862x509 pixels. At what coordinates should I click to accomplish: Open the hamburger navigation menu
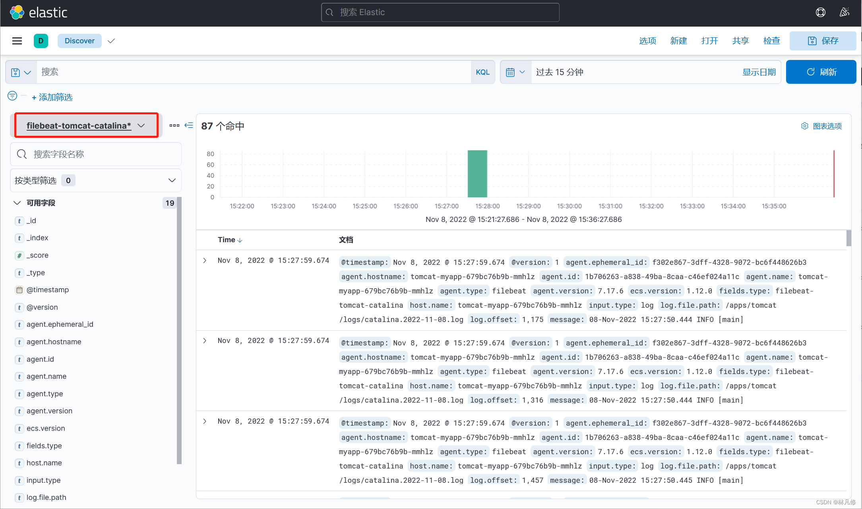click(17, 41)
